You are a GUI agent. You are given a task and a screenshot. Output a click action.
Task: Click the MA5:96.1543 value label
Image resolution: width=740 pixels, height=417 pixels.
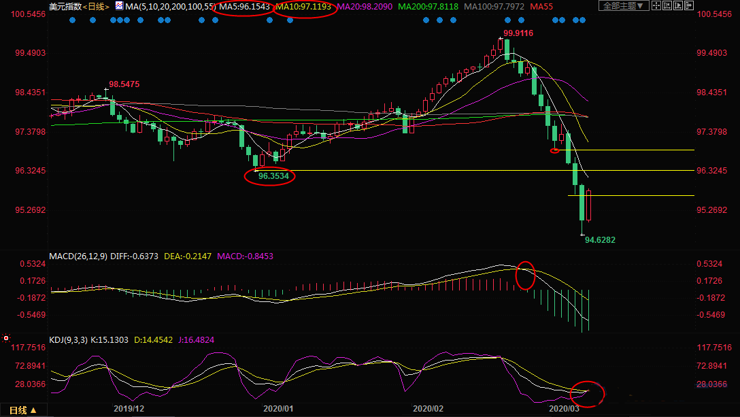[243, 7]
